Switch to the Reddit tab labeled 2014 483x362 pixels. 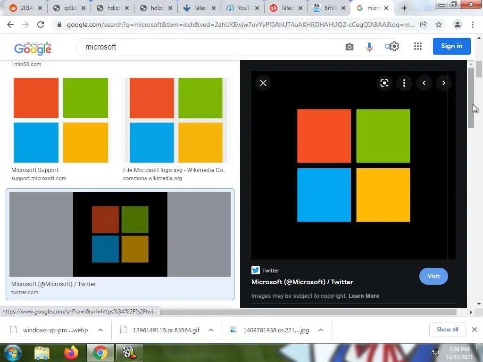(25, 8)
